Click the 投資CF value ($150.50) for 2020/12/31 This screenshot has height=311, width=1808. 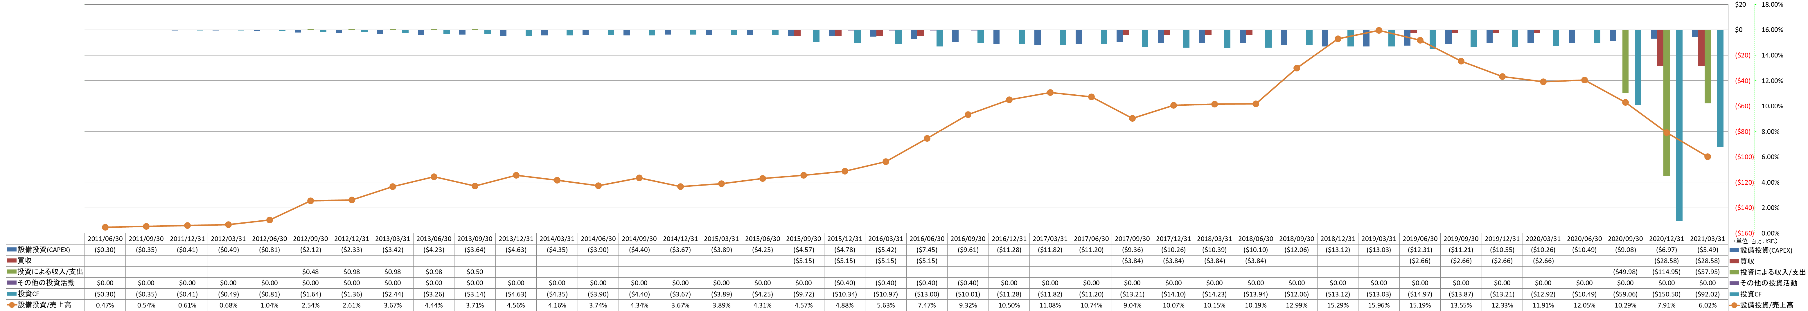[x=1667, y=294]
